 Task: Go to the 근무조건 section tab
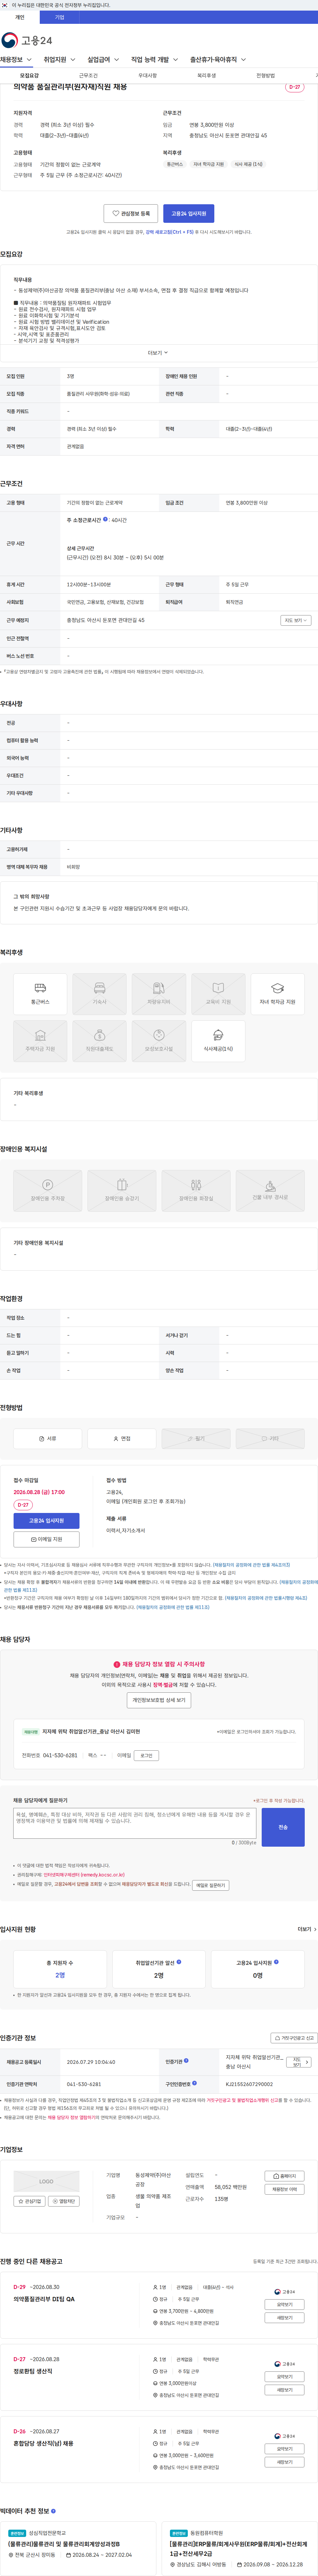(x=88, y=76)
